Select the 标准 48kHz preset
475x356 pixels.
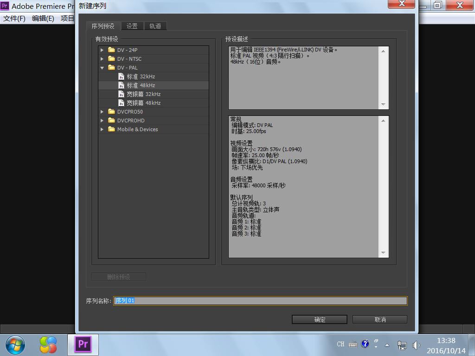tap(154, 85)
